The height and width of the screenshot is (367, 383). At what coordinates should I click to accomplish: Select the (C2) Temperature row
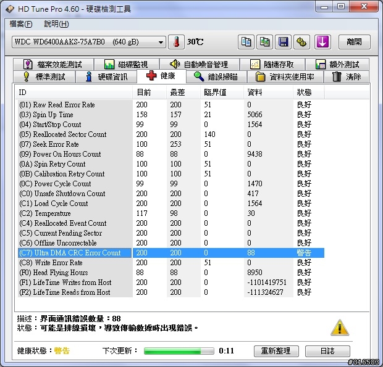[x=171, y=213]
